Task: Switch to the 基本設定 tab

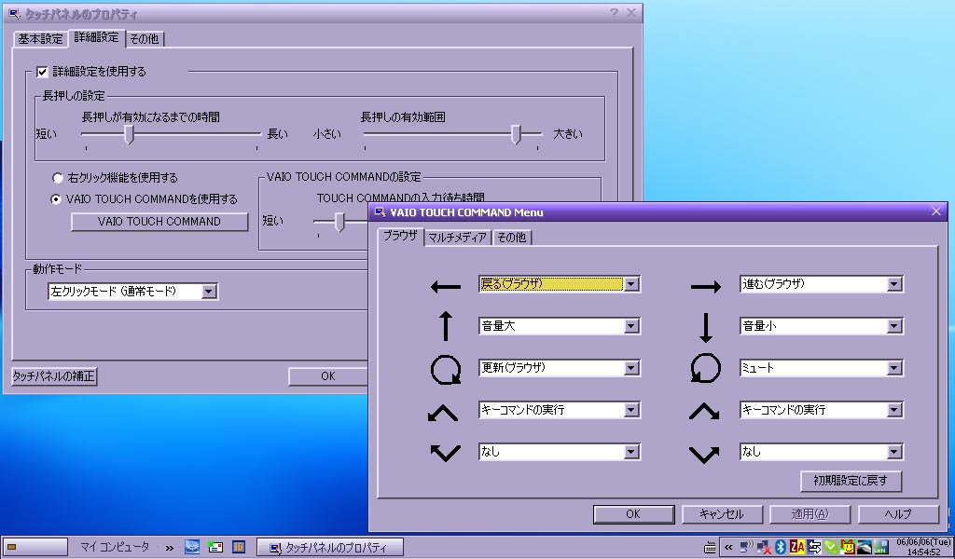Action: point(40,39)
